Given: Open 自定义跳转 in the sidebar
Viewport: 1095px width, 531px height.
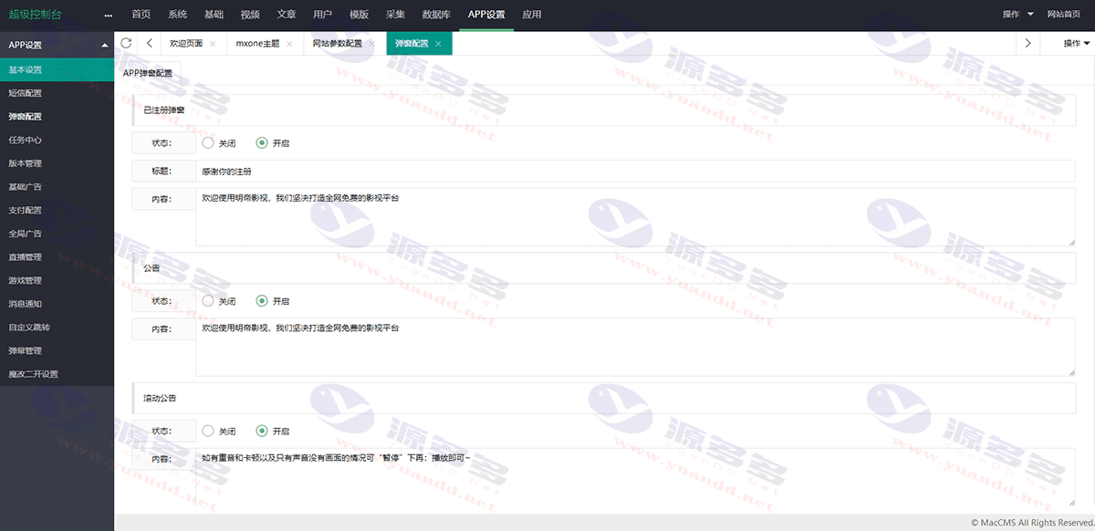Looking at the screenshot, I should point(57,328).
